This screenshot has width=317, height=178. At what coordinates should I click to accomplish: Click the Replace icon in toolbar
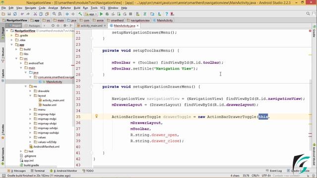[x=60, y=14]
